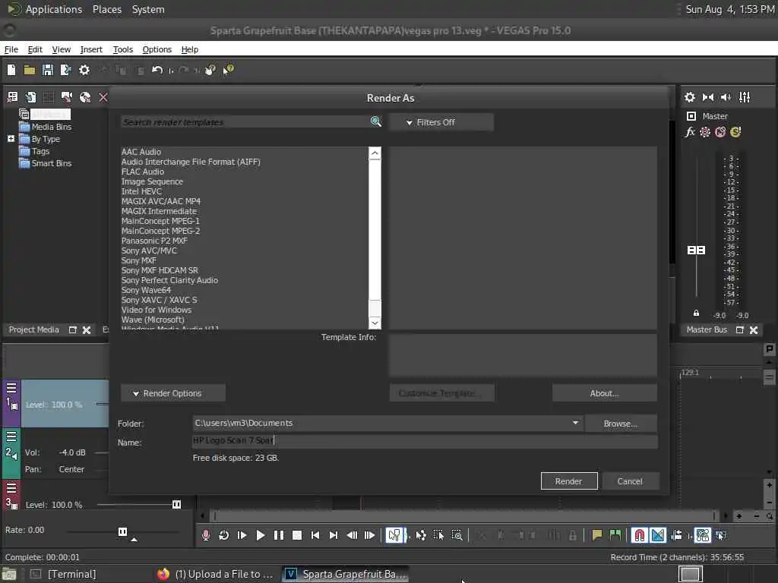Toggle Enable Snapping magnet icon
This screenshot has width=778, height=583.
[x=640, y=535]
